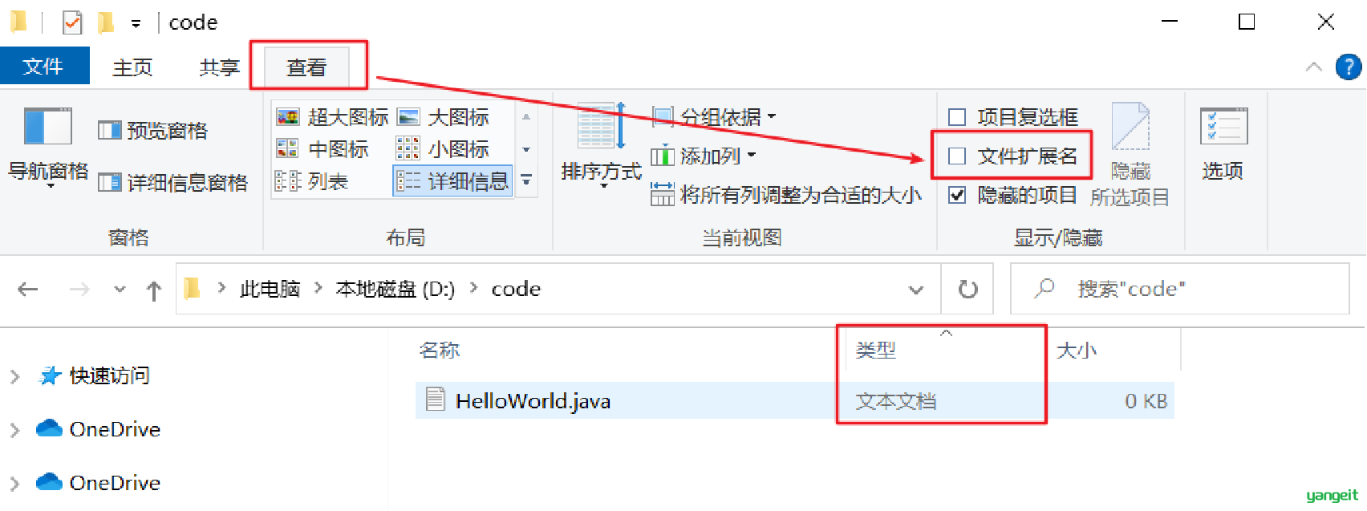
Task: Toggle the Preview pane (预览窗格)
Action: (x=153, y=131)
